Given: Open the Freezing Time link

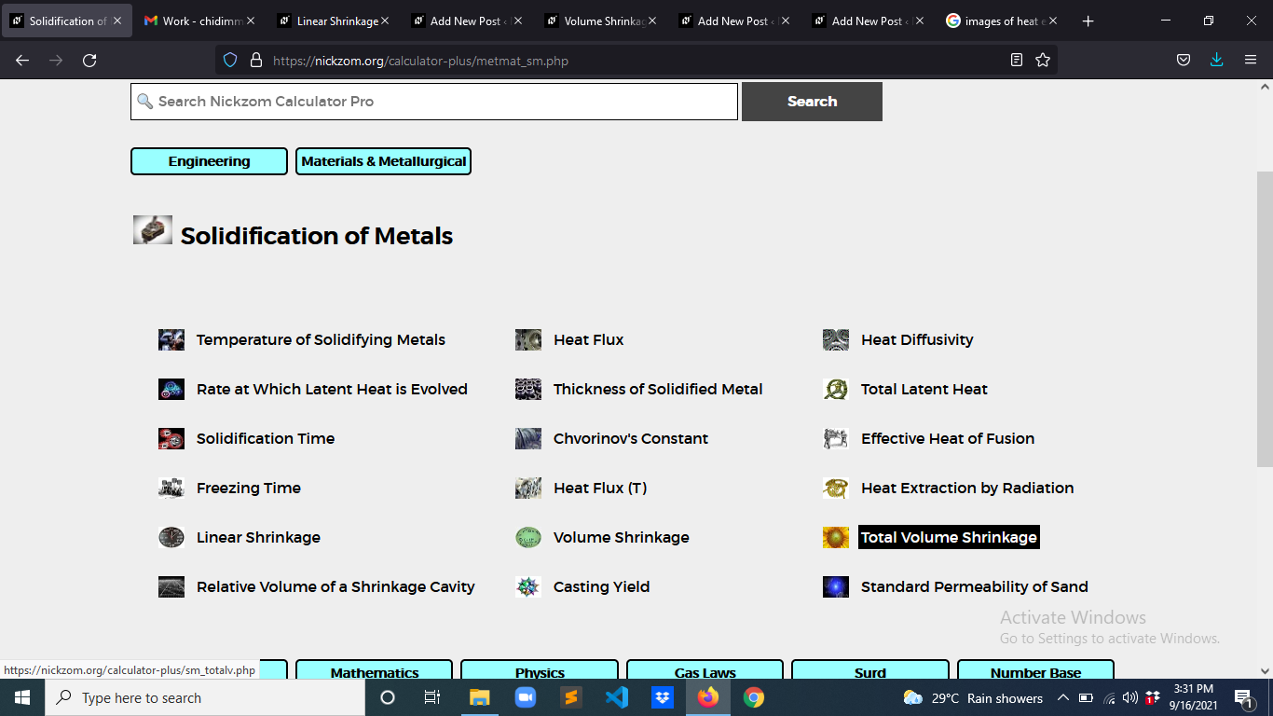Looking at the screenshot, I should 249,488.
